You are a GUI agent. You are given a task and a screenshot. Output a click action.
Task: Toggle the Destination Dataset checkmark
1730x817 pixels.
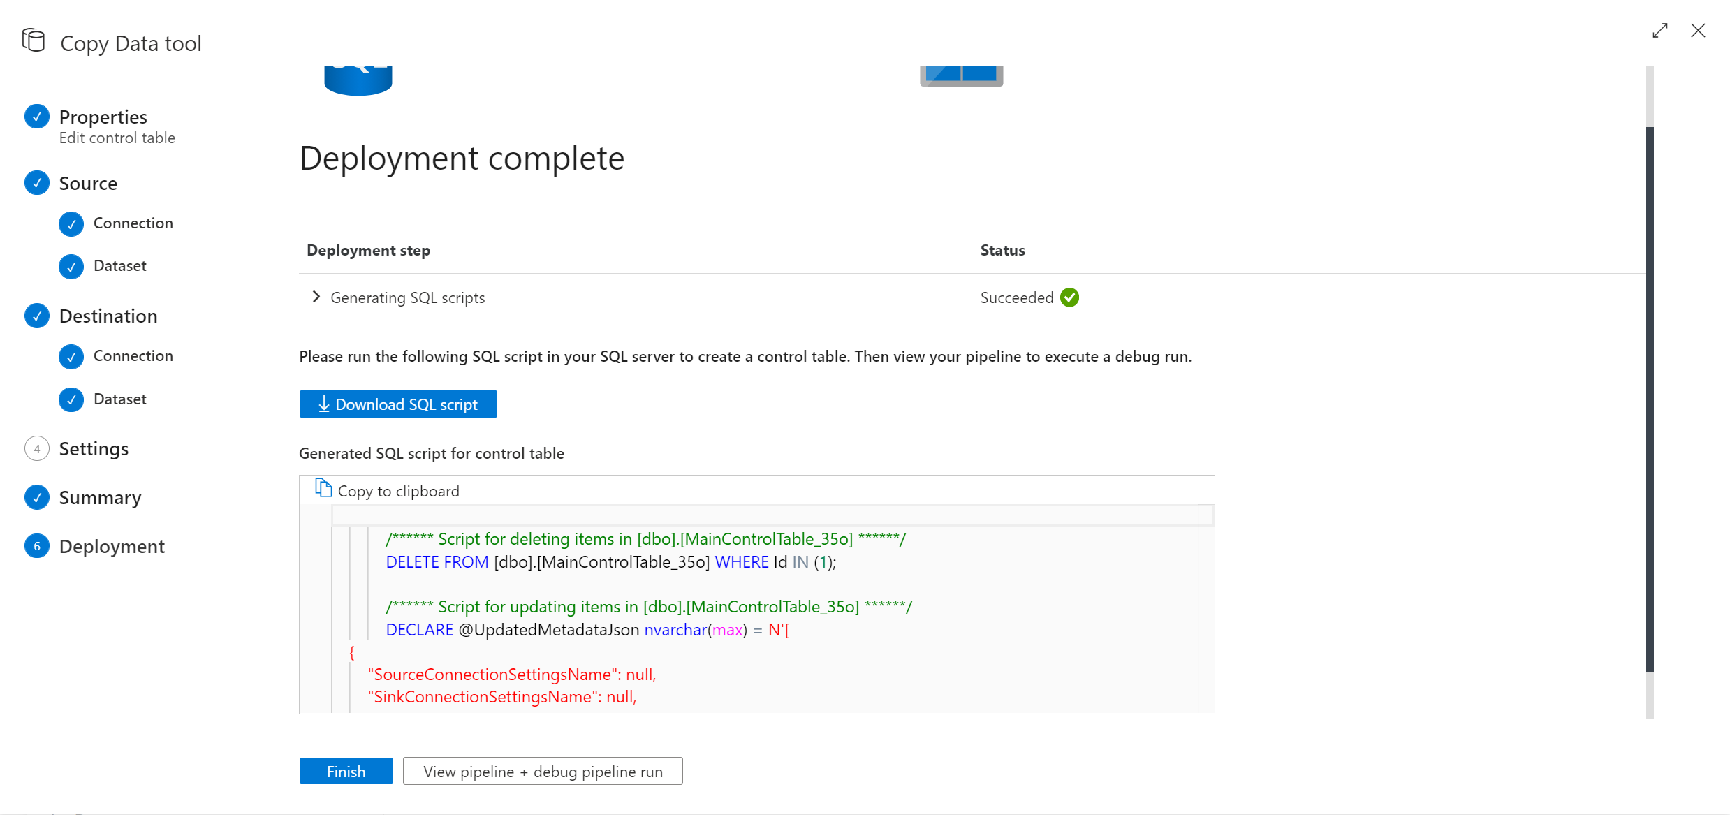pos(73,398)
